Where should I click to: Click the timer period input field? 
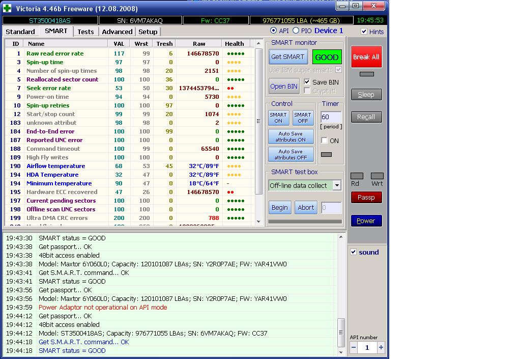point(331,117)
